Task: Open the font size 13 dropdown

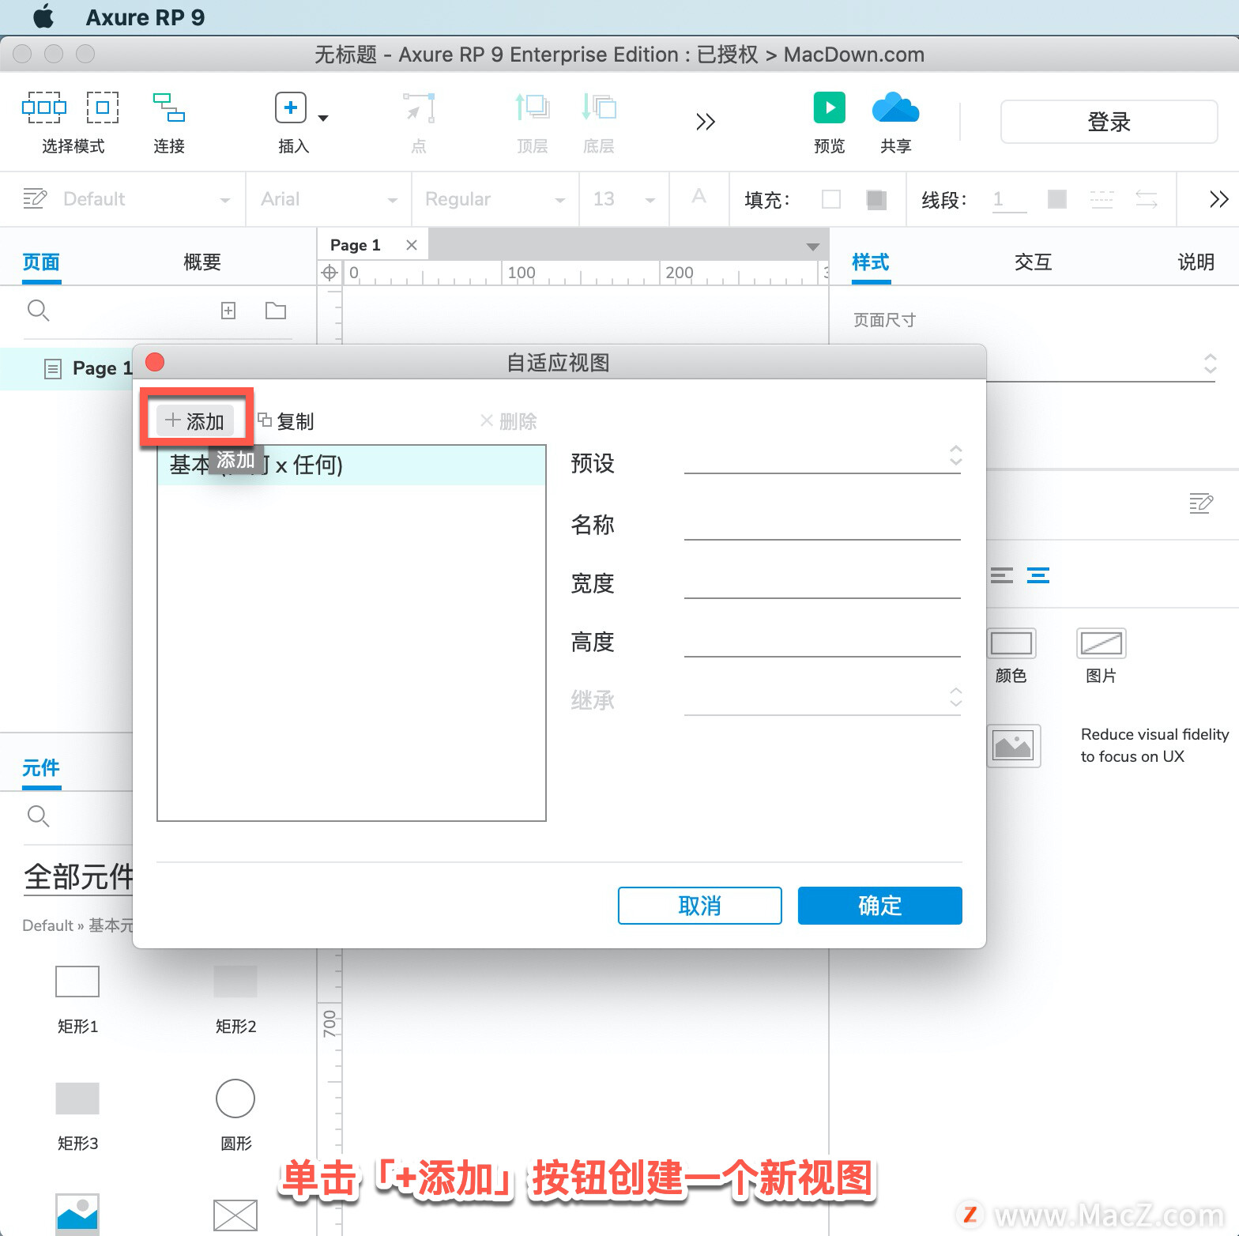Action: click(624, 199)
